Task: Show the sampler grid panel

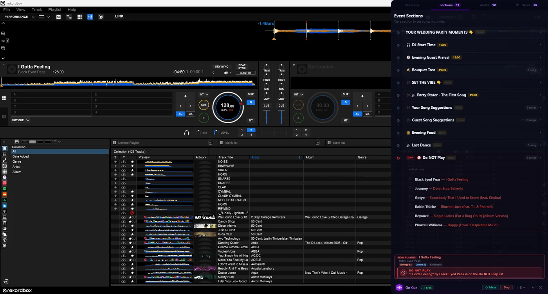Action: 80,17
